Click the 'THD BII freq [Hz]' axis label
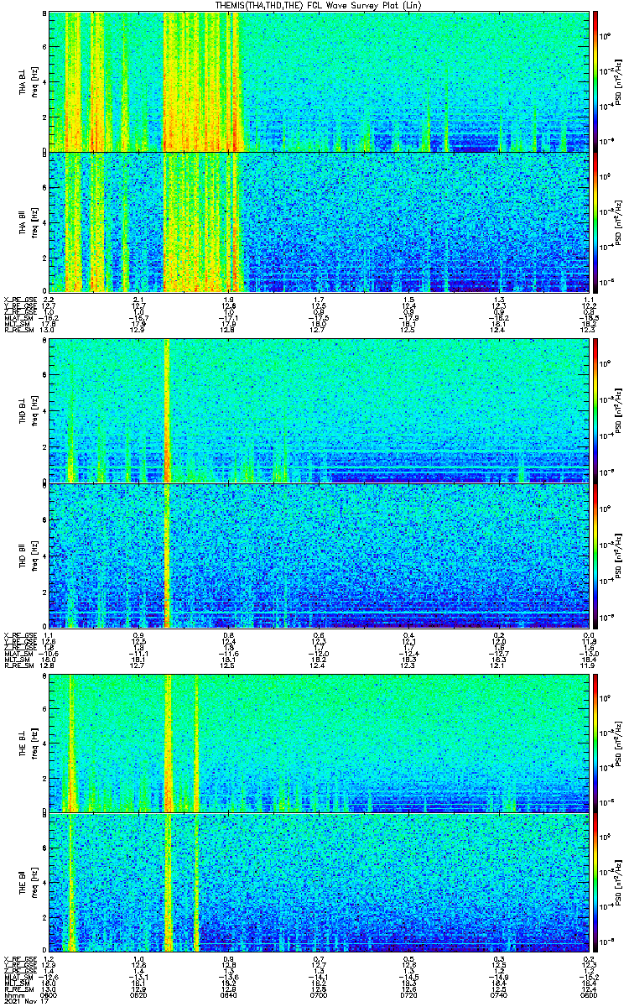This screenshot has width=629, height=1007. [x=29, y=555]
